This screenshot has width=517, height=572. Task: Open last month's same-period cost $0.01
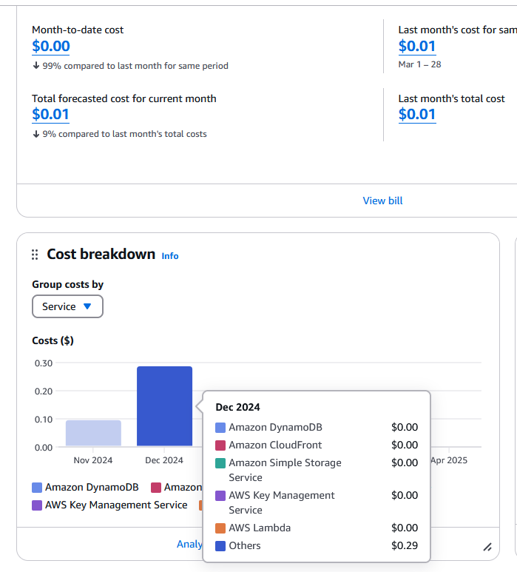(416, 47)
